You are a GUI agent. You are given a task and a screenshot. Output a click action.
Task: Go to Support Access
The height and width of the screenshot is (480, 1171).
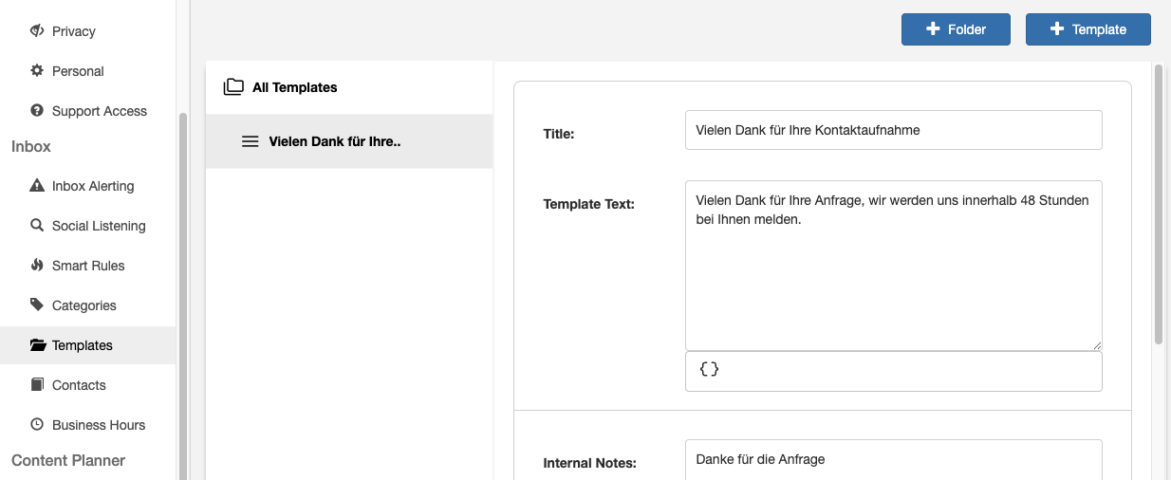[x=88, y=111]
